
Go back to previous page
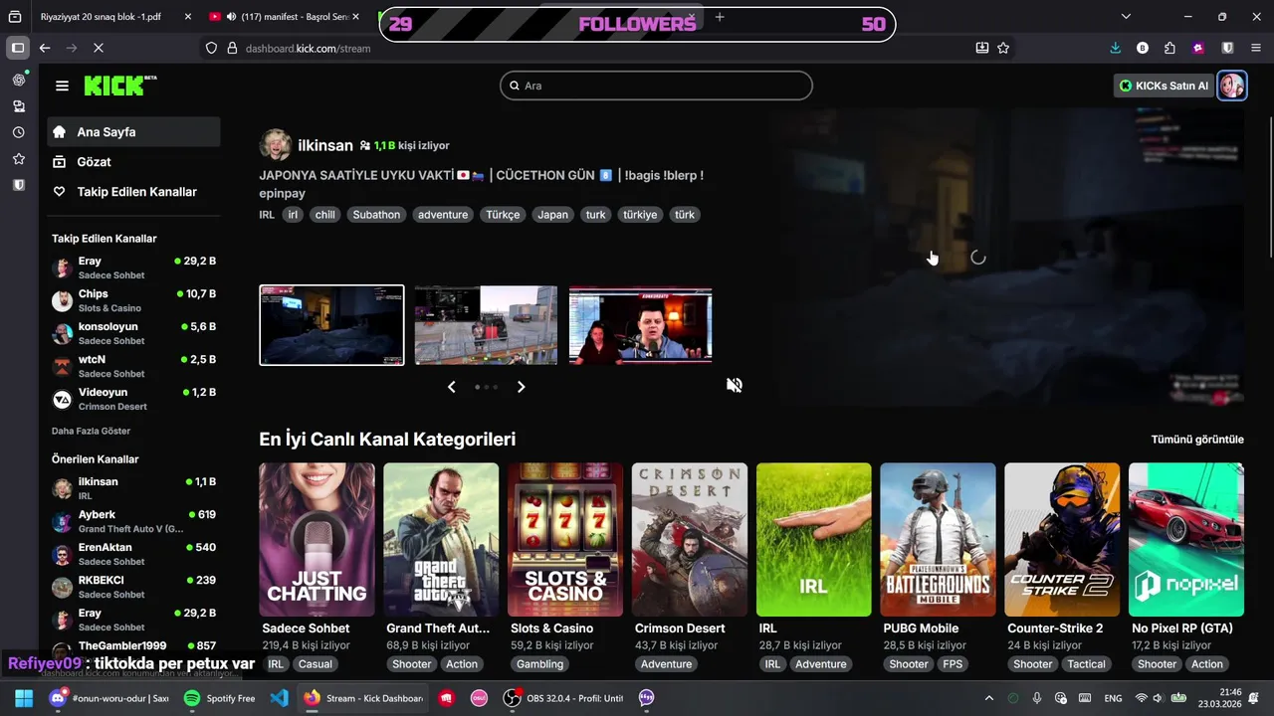coord(45,48)
